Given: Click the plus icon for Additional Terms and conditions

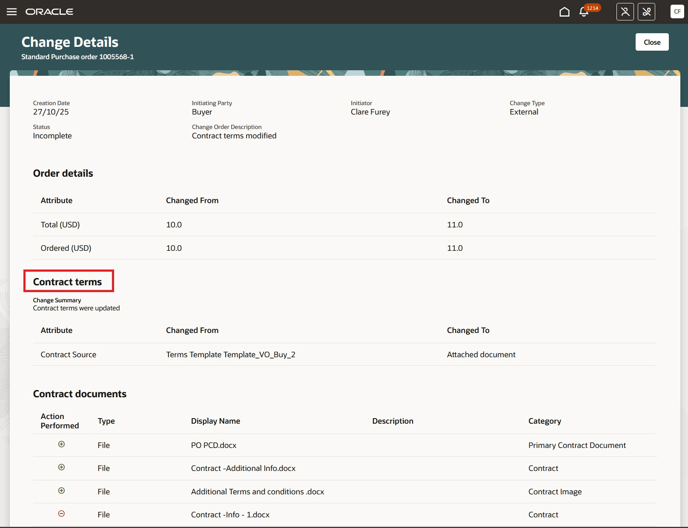Looking at the screenshot, I should tap(62, 491).
